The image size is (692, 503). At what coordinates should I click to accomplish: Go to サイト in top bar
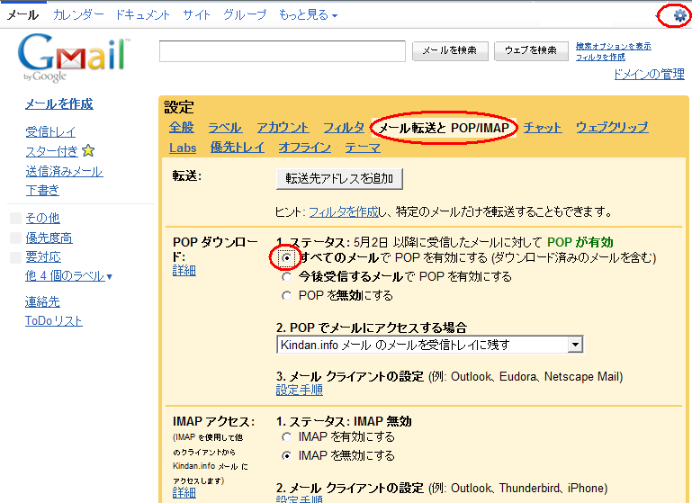tap(197, 15)
